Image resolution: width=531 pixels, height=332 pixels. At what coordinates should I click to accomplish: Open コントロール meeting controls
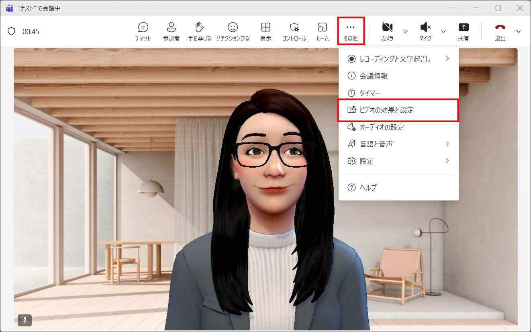[294, 31]
